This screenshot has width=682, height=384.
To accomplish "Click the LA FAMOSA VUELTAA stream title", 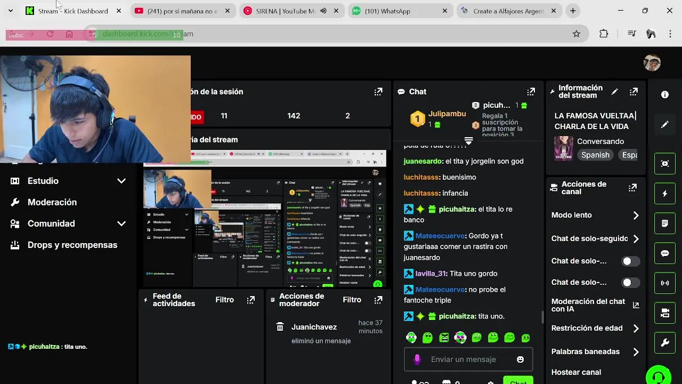I will [595, 121].
